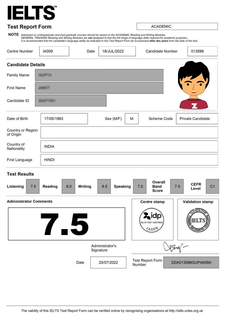Click the Test Report Form Number field
226x320 pixels.
[x=191, y=262]
